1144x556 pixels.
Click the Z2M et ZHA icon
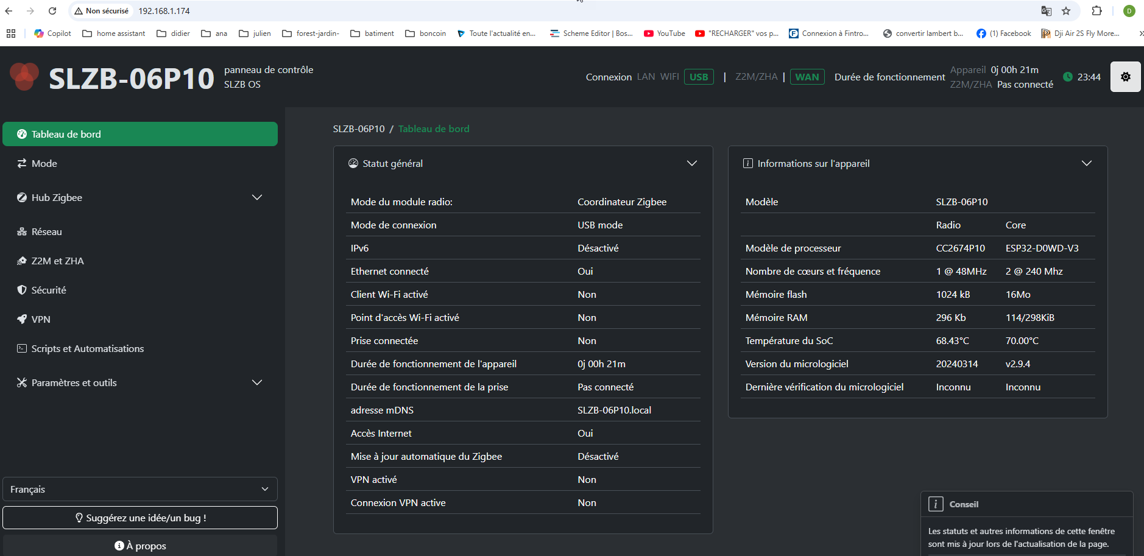[x=22, y=261]
